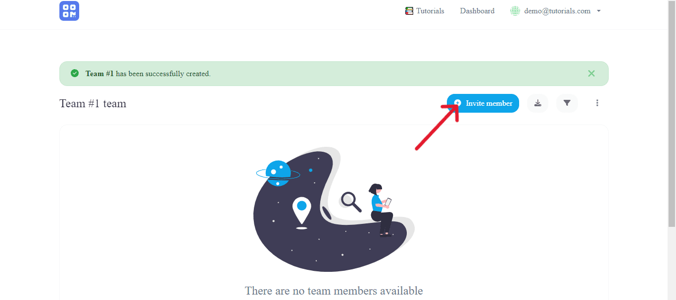Dismiss the team created success alert
The width and height of the screenshot is (676, 300).
pos(591,73)
